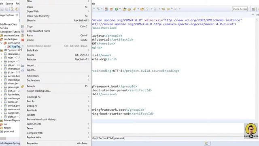Image resolution: width=259 pixels, height=146 pixels.
Task: Select Properties in context menu
Action: [x=56, y=143]
